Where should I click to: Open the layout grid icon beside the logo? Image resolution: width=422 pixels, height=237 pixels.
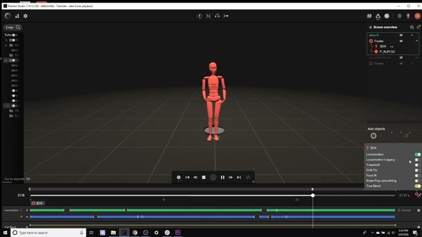coord(17,16)
